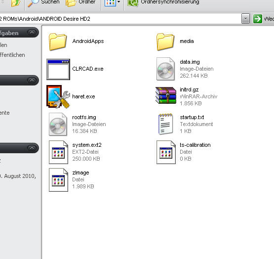Click the sidebar link ending in 'ffentlichen'

click(x=12, y=55)
